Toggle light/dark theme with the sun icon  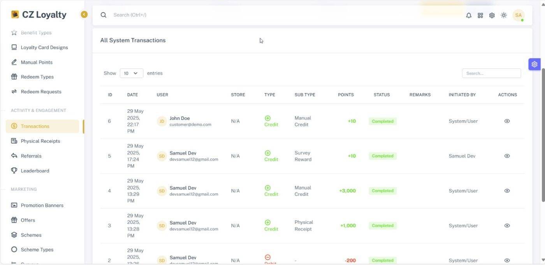point(503,15)
